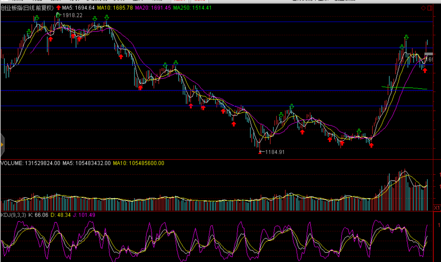Click the red up arrow beside the chart title
Screen dimensions: 441x262
[58, 8]
